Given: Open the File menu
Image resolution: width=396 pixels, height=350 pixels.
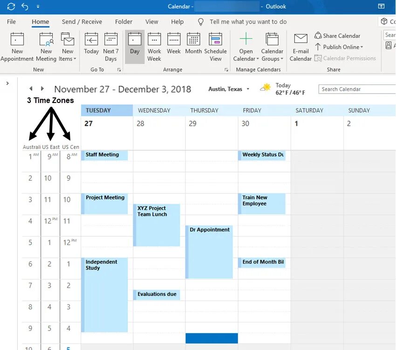Looking at the screenshot, I should (x=11, y=22).
